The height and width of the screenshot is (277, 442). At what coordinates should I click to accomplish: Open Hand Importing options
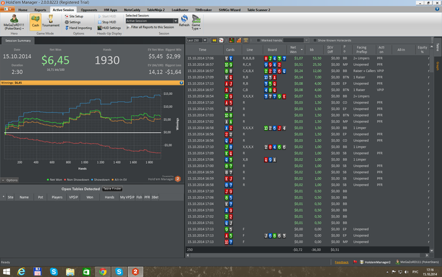pos(79,28)
